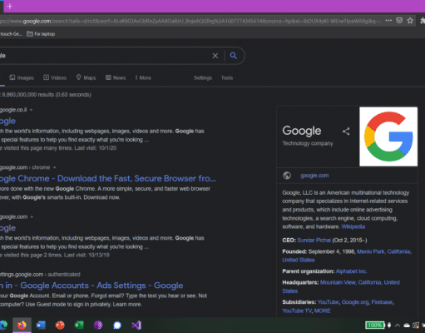Open the search Tools options
The image size is (425, 333).
point(227,78)
